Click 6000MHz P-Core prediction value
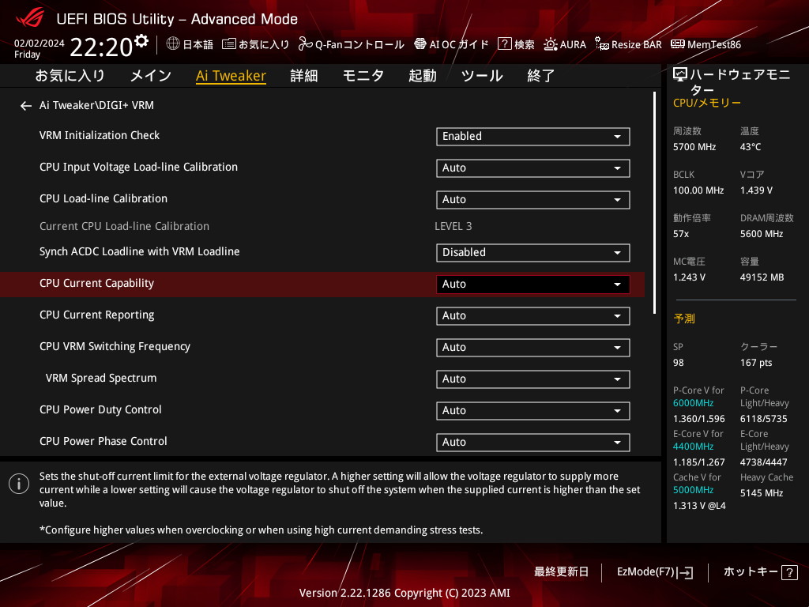The image size is (809, 607). tap(693, 403)
